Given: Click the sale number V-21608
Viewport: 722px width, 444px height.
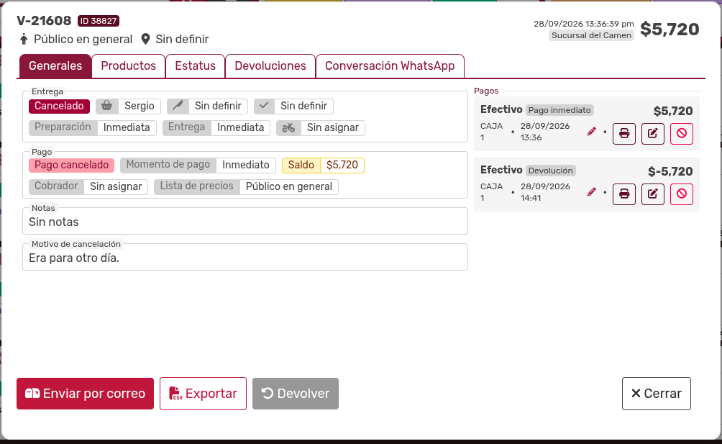Looking at the screenshot, I should [44, 21].
